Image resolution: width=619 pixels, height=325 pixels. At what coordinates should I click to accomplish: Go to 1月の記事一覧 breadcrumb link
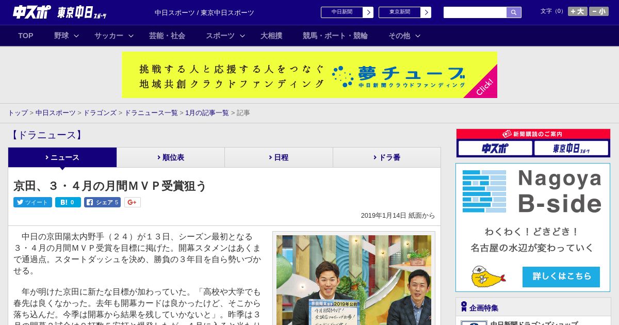point(207,112)
